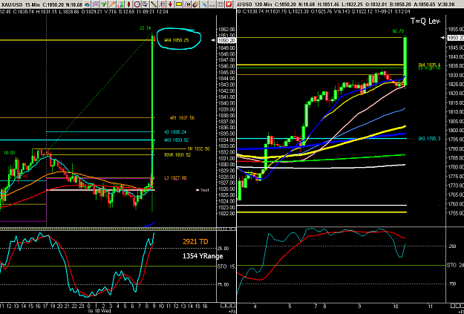Click the WH3 1833.92 level label
Viewport: 464px width, 314px height.
[177, 140]
